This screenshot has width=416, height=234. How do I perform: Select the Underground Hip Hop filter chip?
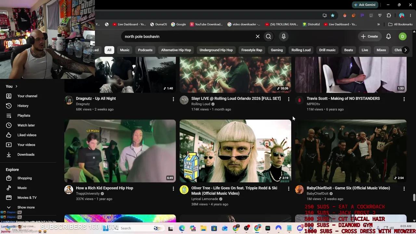pyautogui.click(x=216, y=50)
